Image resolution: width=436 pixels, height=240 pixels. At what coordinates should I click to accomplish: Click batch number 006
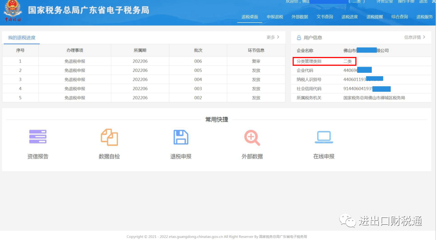(x=198, y=61)
